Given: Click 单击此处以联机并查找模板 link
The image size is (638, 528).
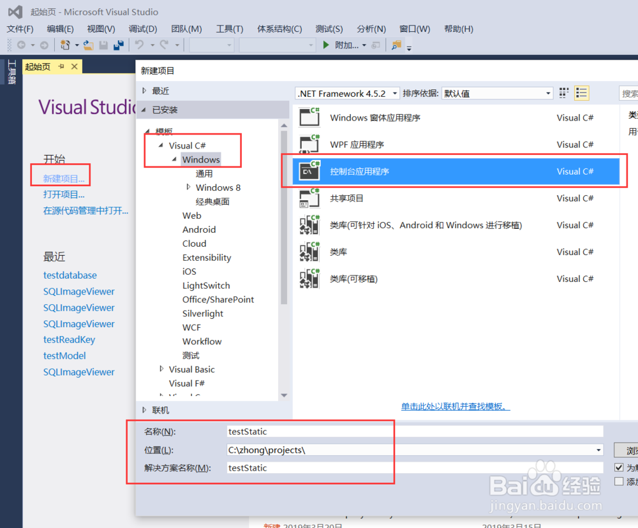Looking at the screenshot, I should click(x=456, y=406).
